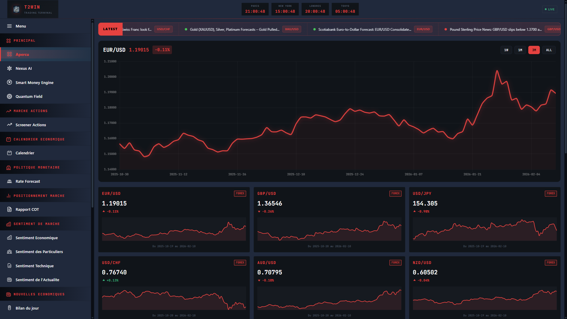Click the Rate Forecast bank icon

coord(9,181)
